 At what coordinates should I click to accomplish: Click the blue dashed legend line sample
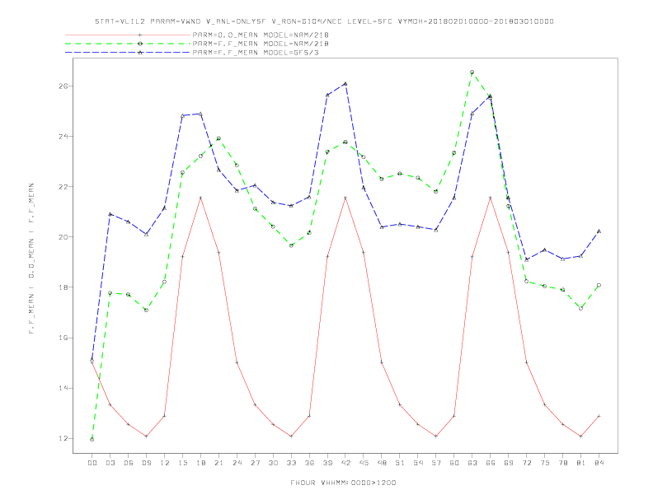(x=128, y=53)
